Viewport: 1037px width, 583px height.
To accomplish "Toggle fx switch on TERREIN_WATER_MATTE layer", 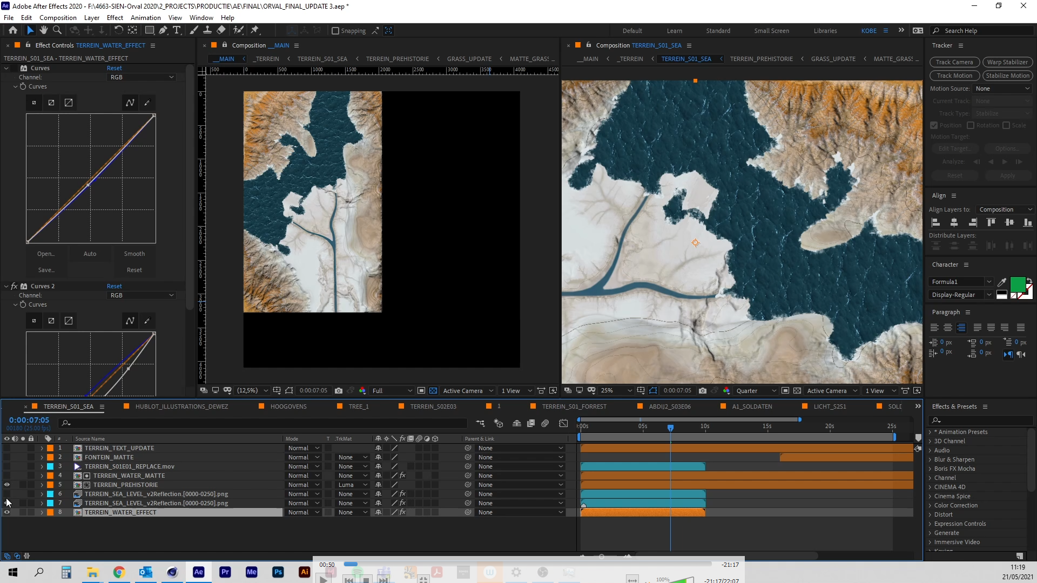I will 402,476.
